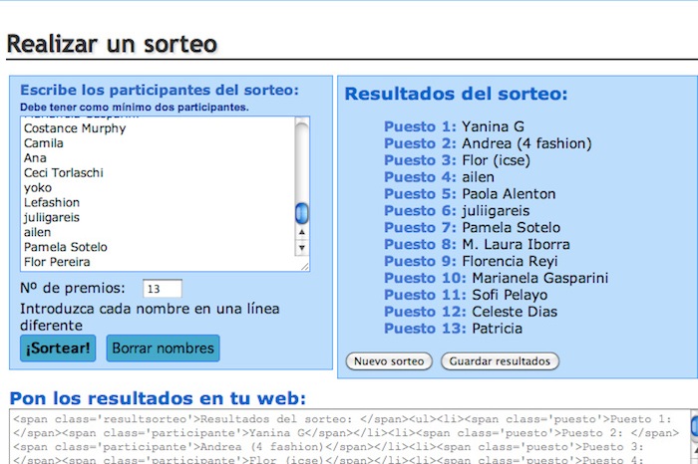
Task: Click the participants list scroll-up arrow
Action: pyautogui.click(x=302, y=232)
